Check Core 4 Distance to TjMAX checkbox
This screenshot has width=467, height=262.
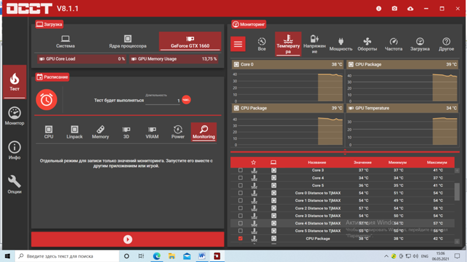(x=241, y=224)
